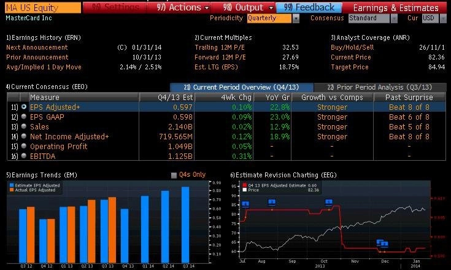Click the blue event marker near Jul
Screen dimensions: 451x270
[x=245, y=204]
